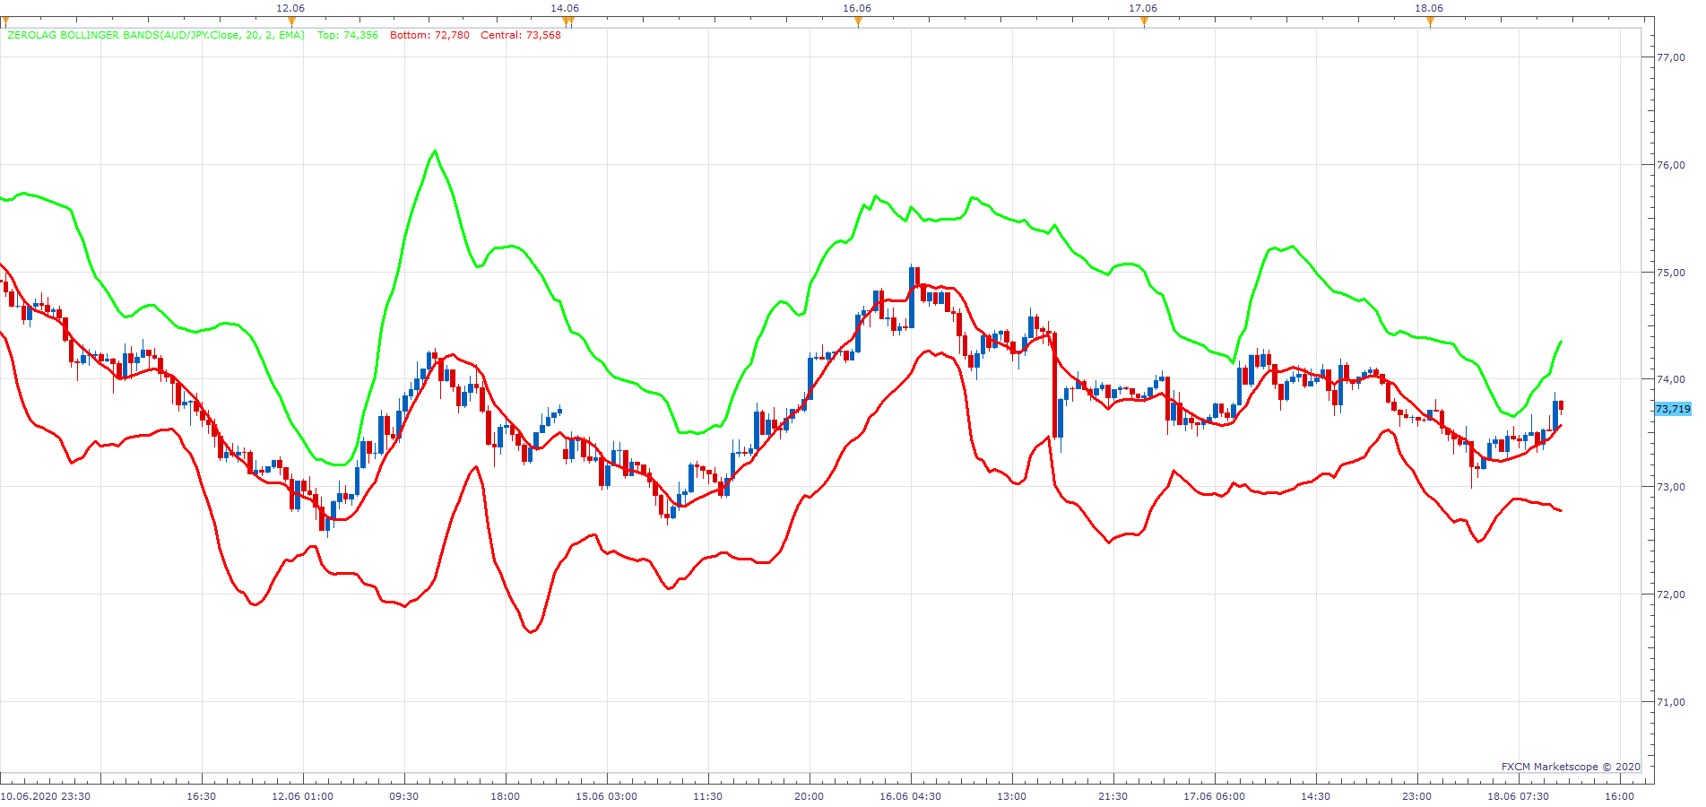Click the orange day marker under 18.06
Image resolution: width=1706 pixels, height=807 pixels.
(x=1430, y=22)
